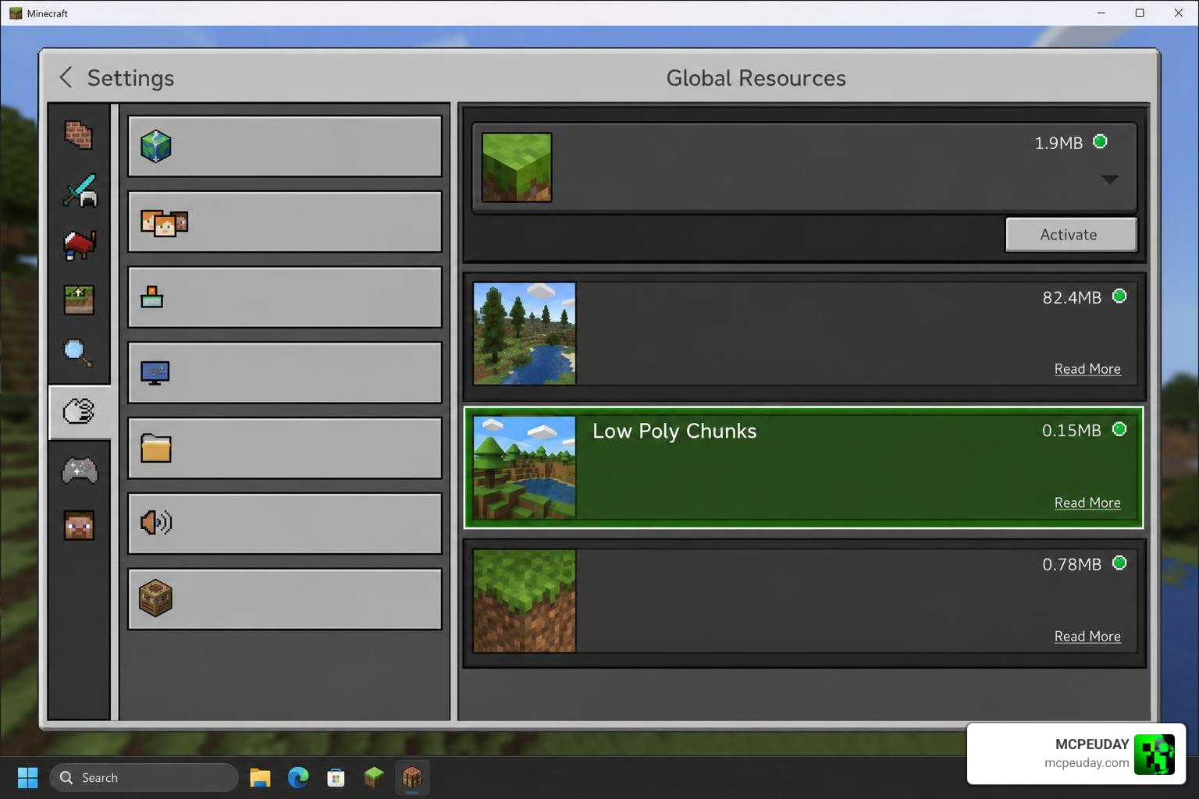Open the red mooshroom cow category
The width and height of the screenshot is (1199, 799).
click(79, 245)
